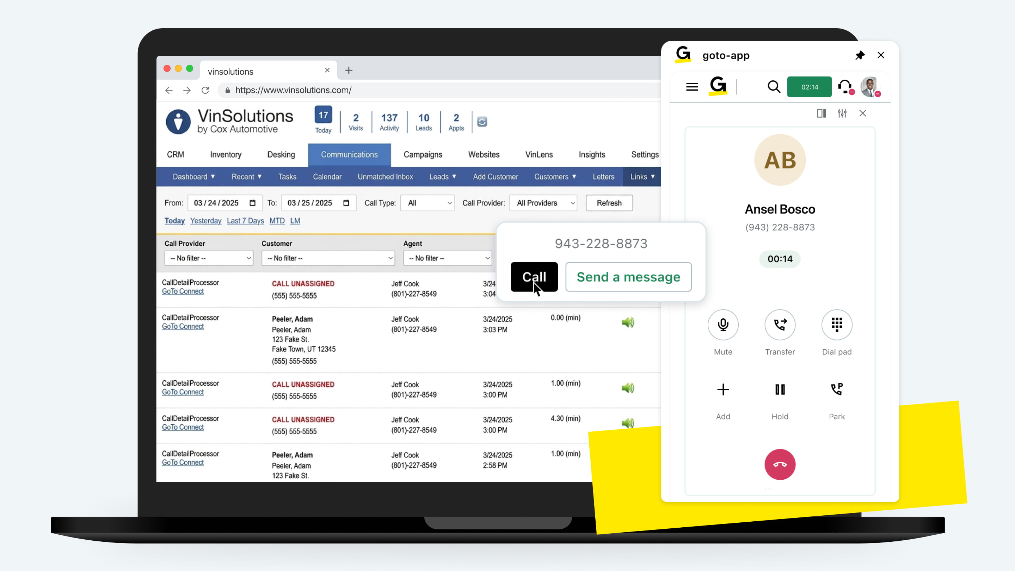1015x571 pixels.
Task: Open the VinLens tab
Action: (539, 155)
